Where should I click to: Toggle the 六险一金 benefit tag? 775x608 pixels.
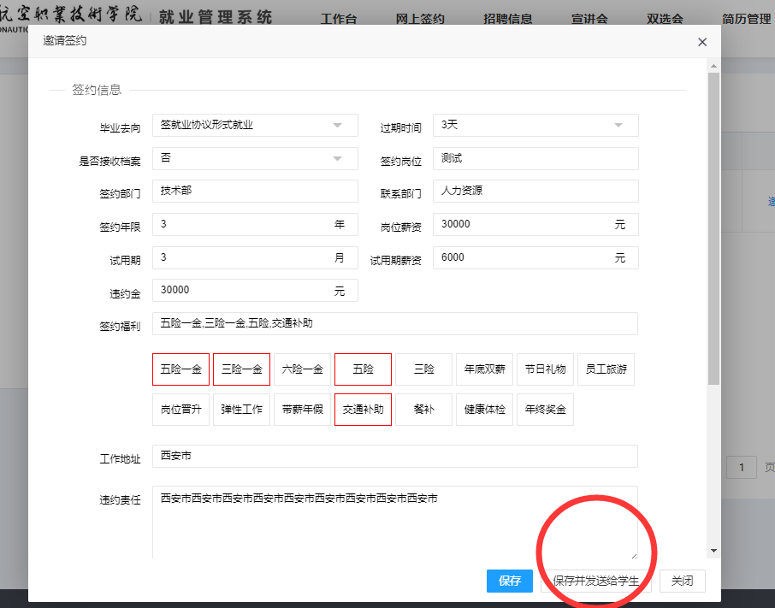302,369
